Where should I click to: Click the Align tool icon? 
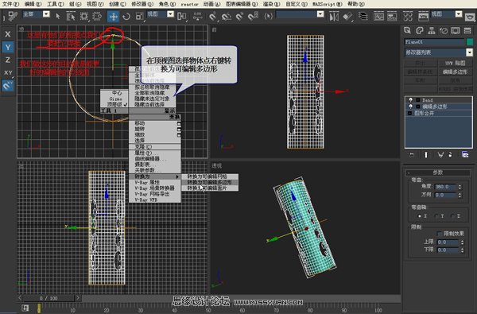tap(347, 16)
